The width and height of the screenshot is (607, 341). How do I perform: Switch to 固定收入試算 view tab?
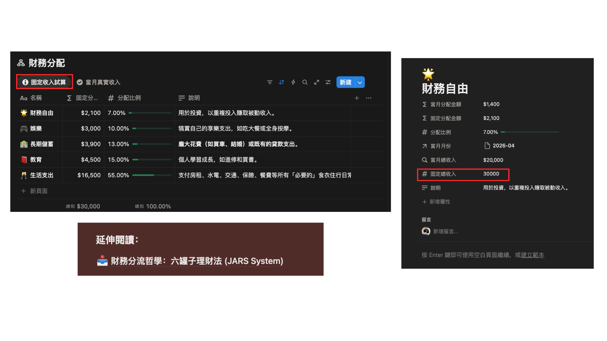click(x=44, y=82)
